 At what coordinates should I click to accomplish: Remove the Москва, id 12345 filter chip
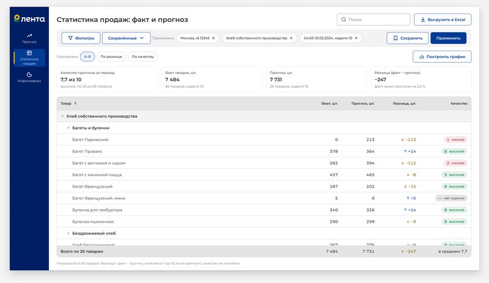(213, 38)
